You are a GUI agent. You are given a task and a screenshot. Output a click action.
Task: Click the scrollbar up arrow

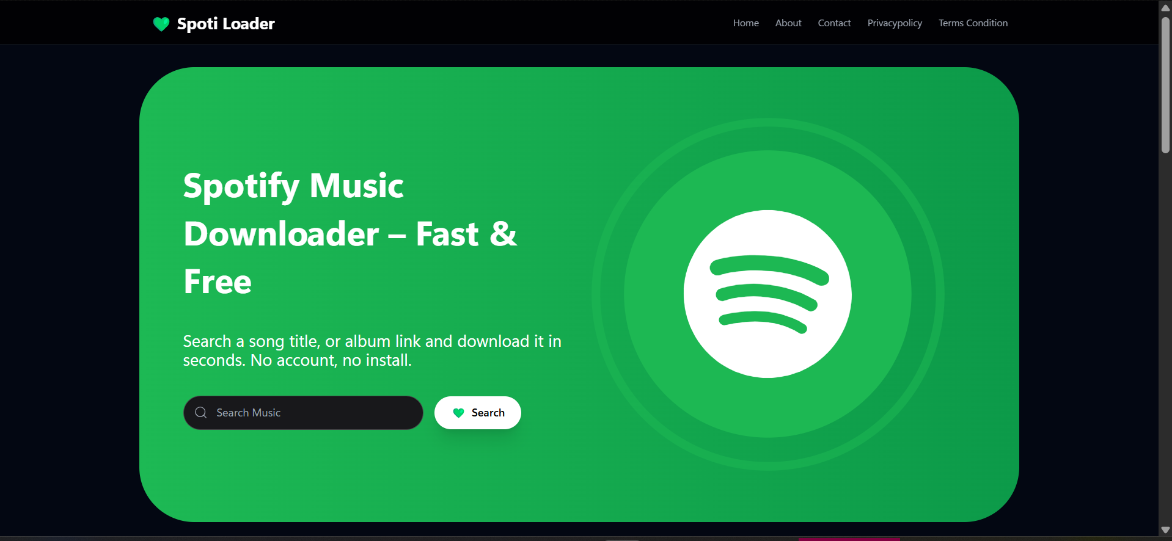[x=1165, y=8]
